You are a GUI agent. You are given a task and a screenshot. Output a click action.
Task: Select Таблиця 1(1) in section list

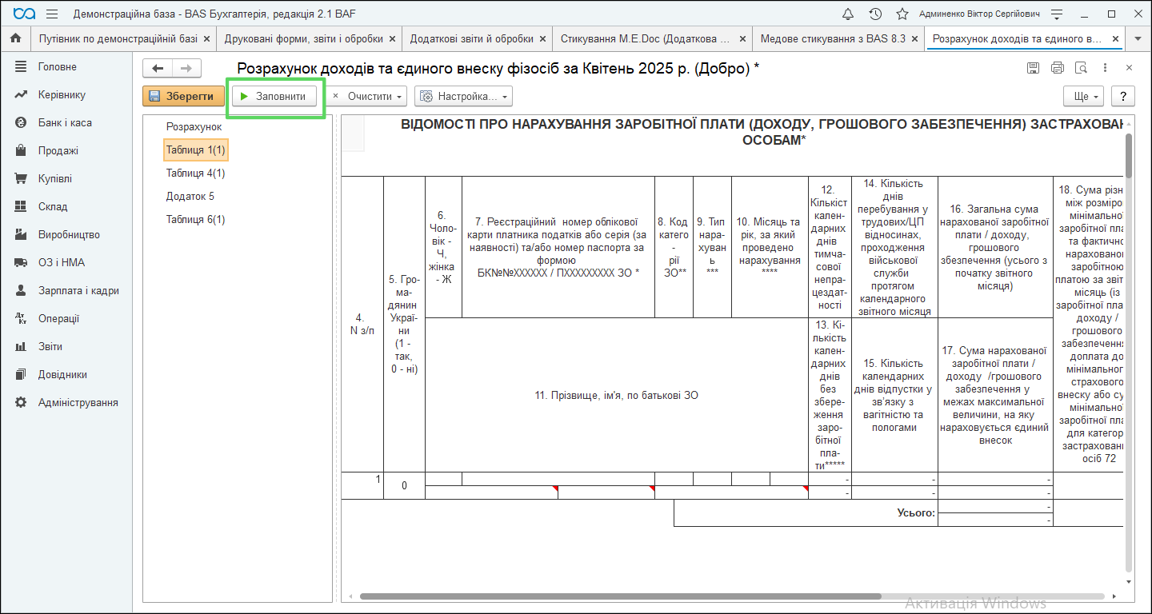point(196,150)
